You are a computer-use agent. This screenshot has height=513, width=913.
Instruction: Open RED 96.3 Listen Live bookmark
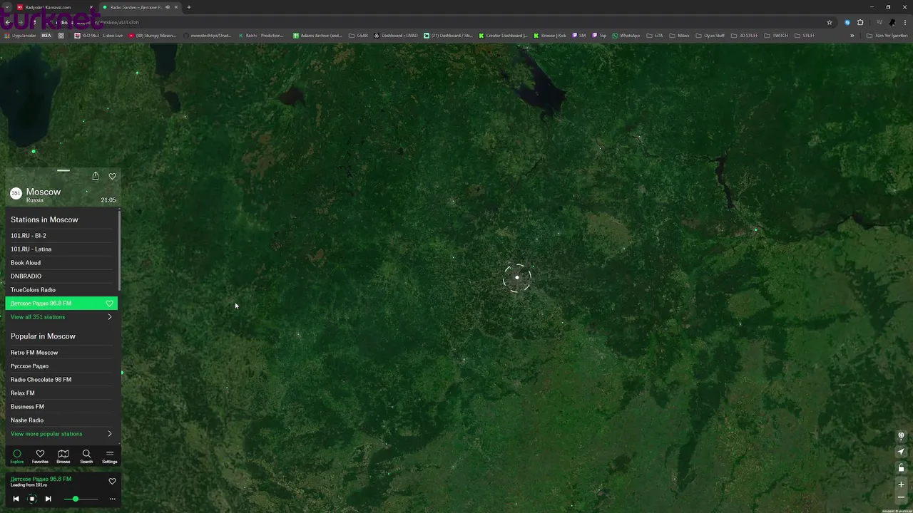(x=99, y=36)
